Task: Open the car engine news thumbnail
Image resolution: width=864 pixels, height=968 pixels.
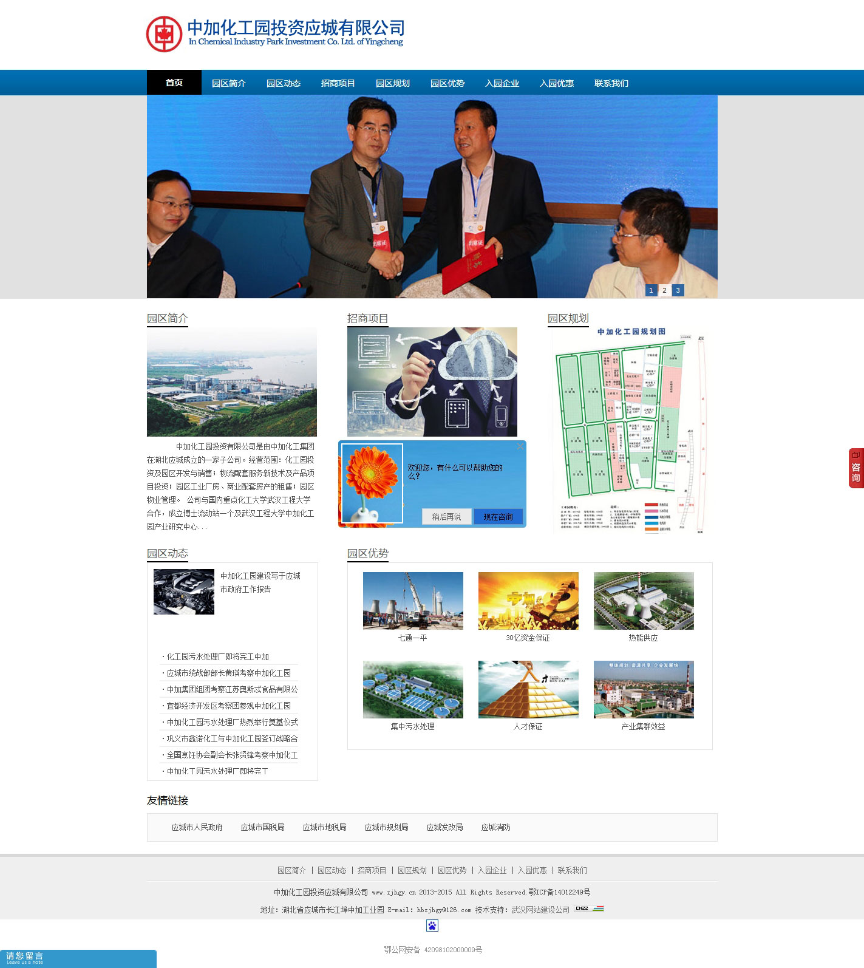Action: coord(184,591)
